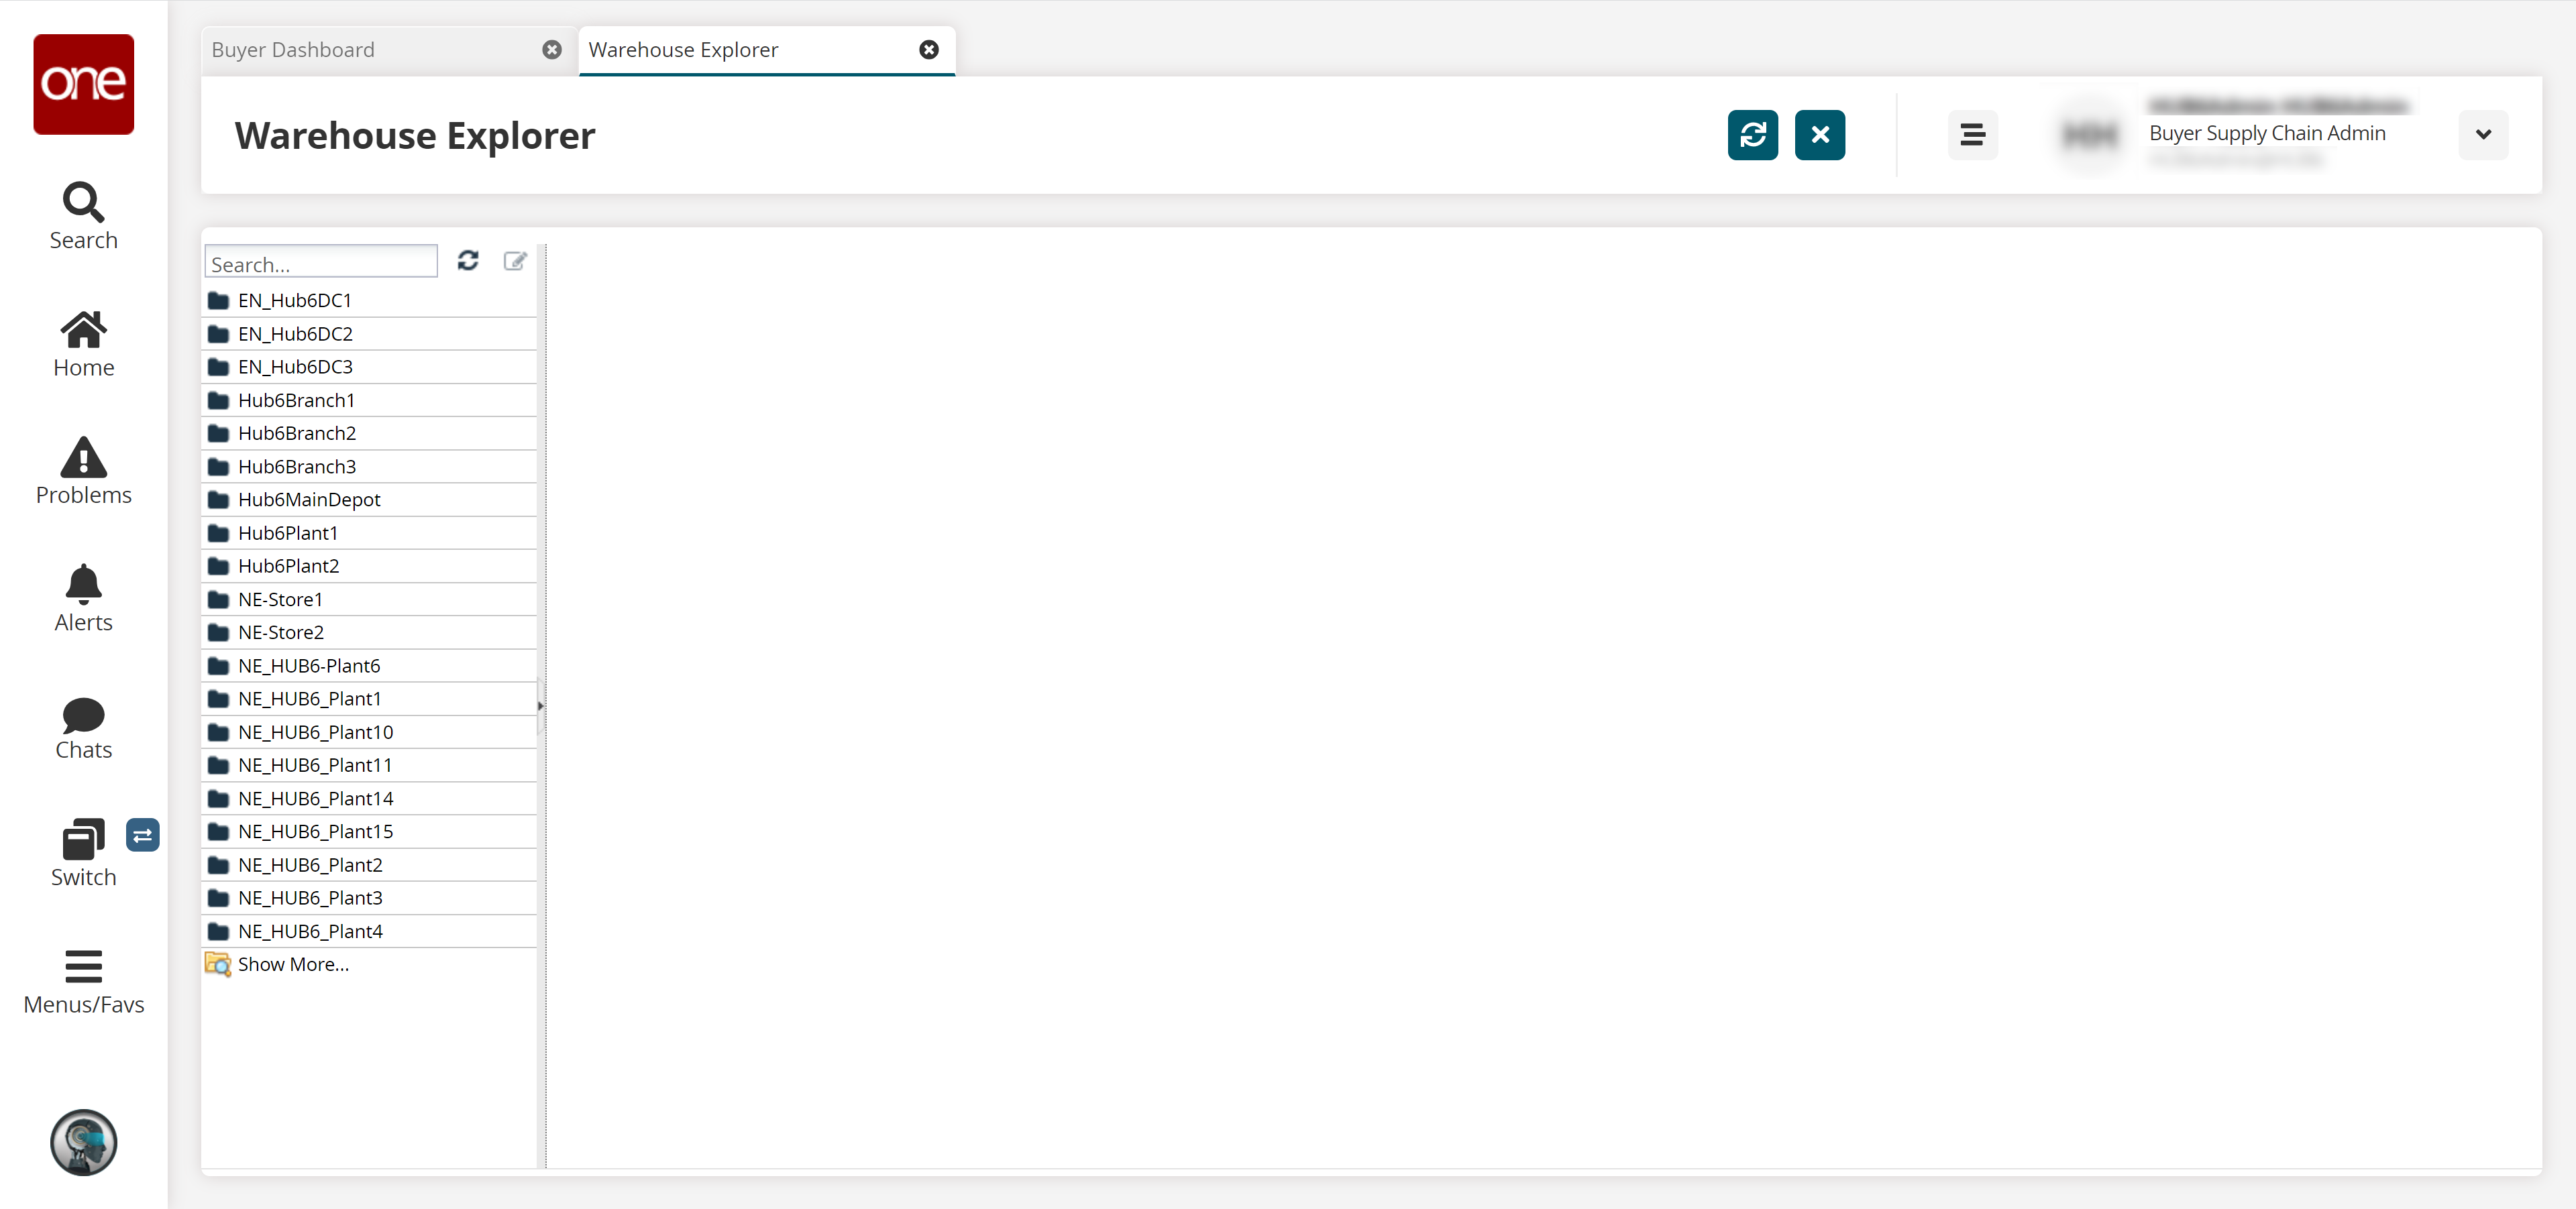Screen dimensions: 2576x1209
Task: Open the header hamburger menu
Action: 1972,135
